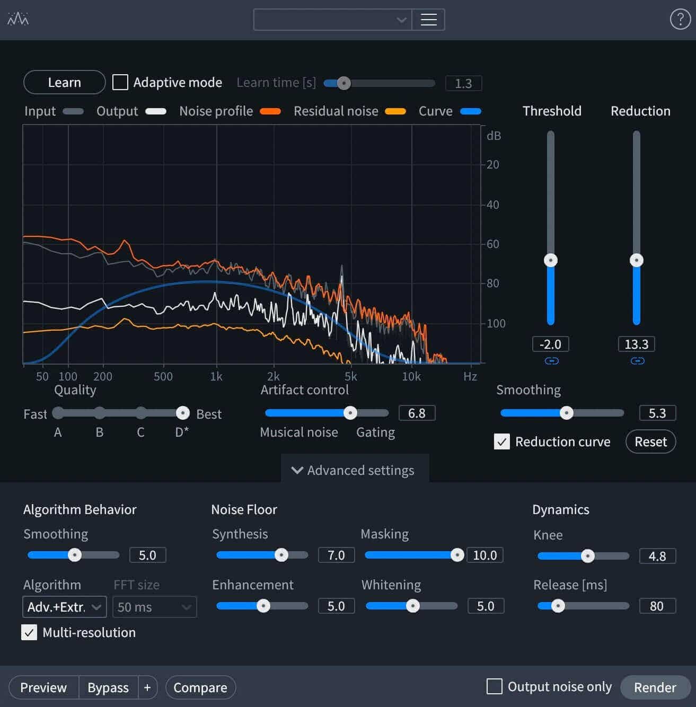Click the Threshold vertical slider handle

(x=551, y=260)
